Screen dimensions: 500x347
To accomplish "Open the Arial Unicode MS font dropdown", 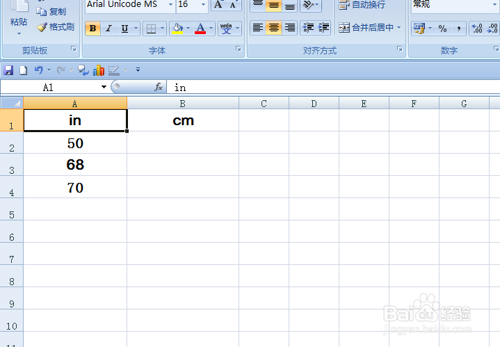I will (x=170, y=4).
